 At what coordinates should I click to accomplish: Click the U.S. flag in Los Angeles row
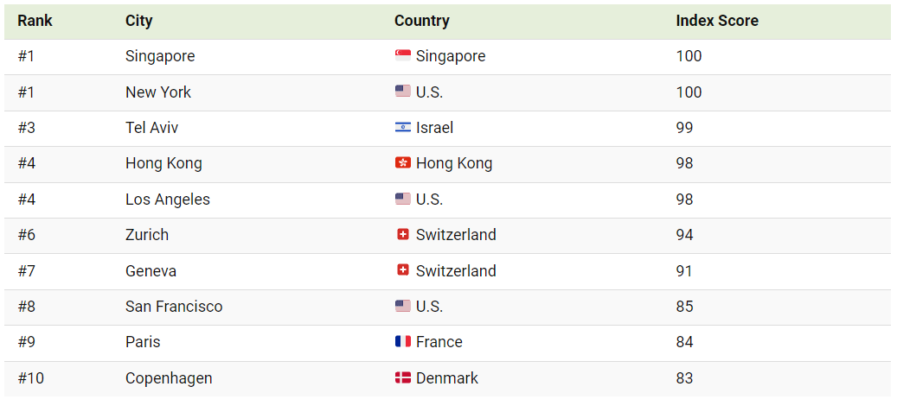pyautogui.click(x=402, y=200)
